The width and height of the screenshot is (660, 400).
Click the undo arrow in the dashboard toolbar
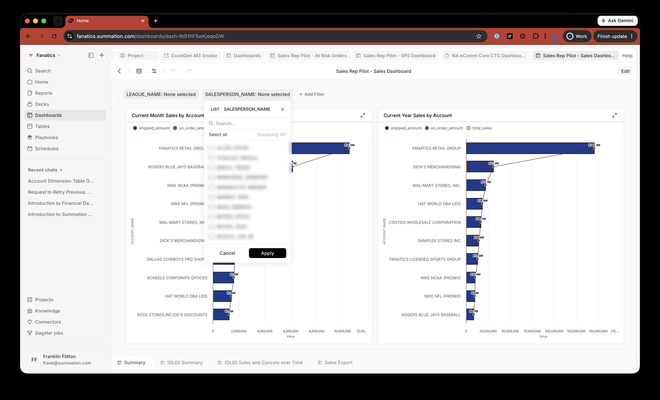(174, 71)
